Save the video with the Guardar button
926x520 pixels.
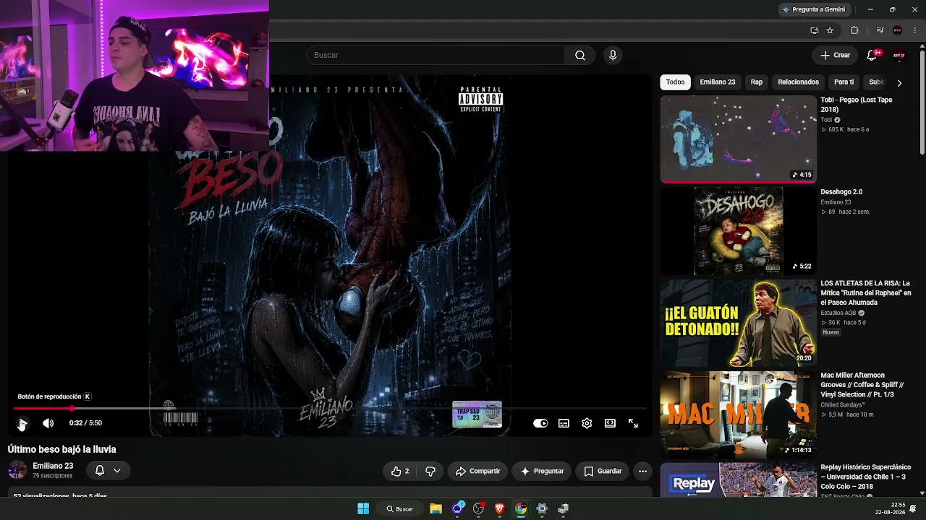[x=603, y=471]
